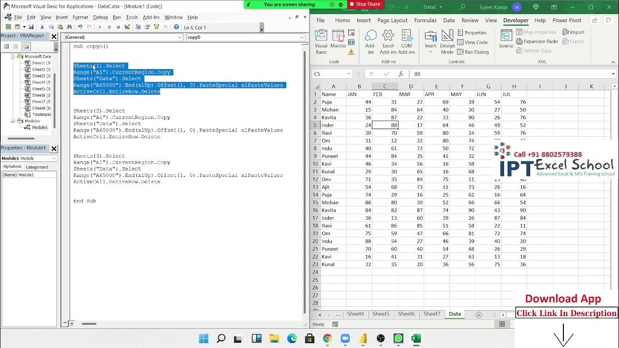
Task: Open the Run menu in VBA editor
Action: tap(117, 17)
